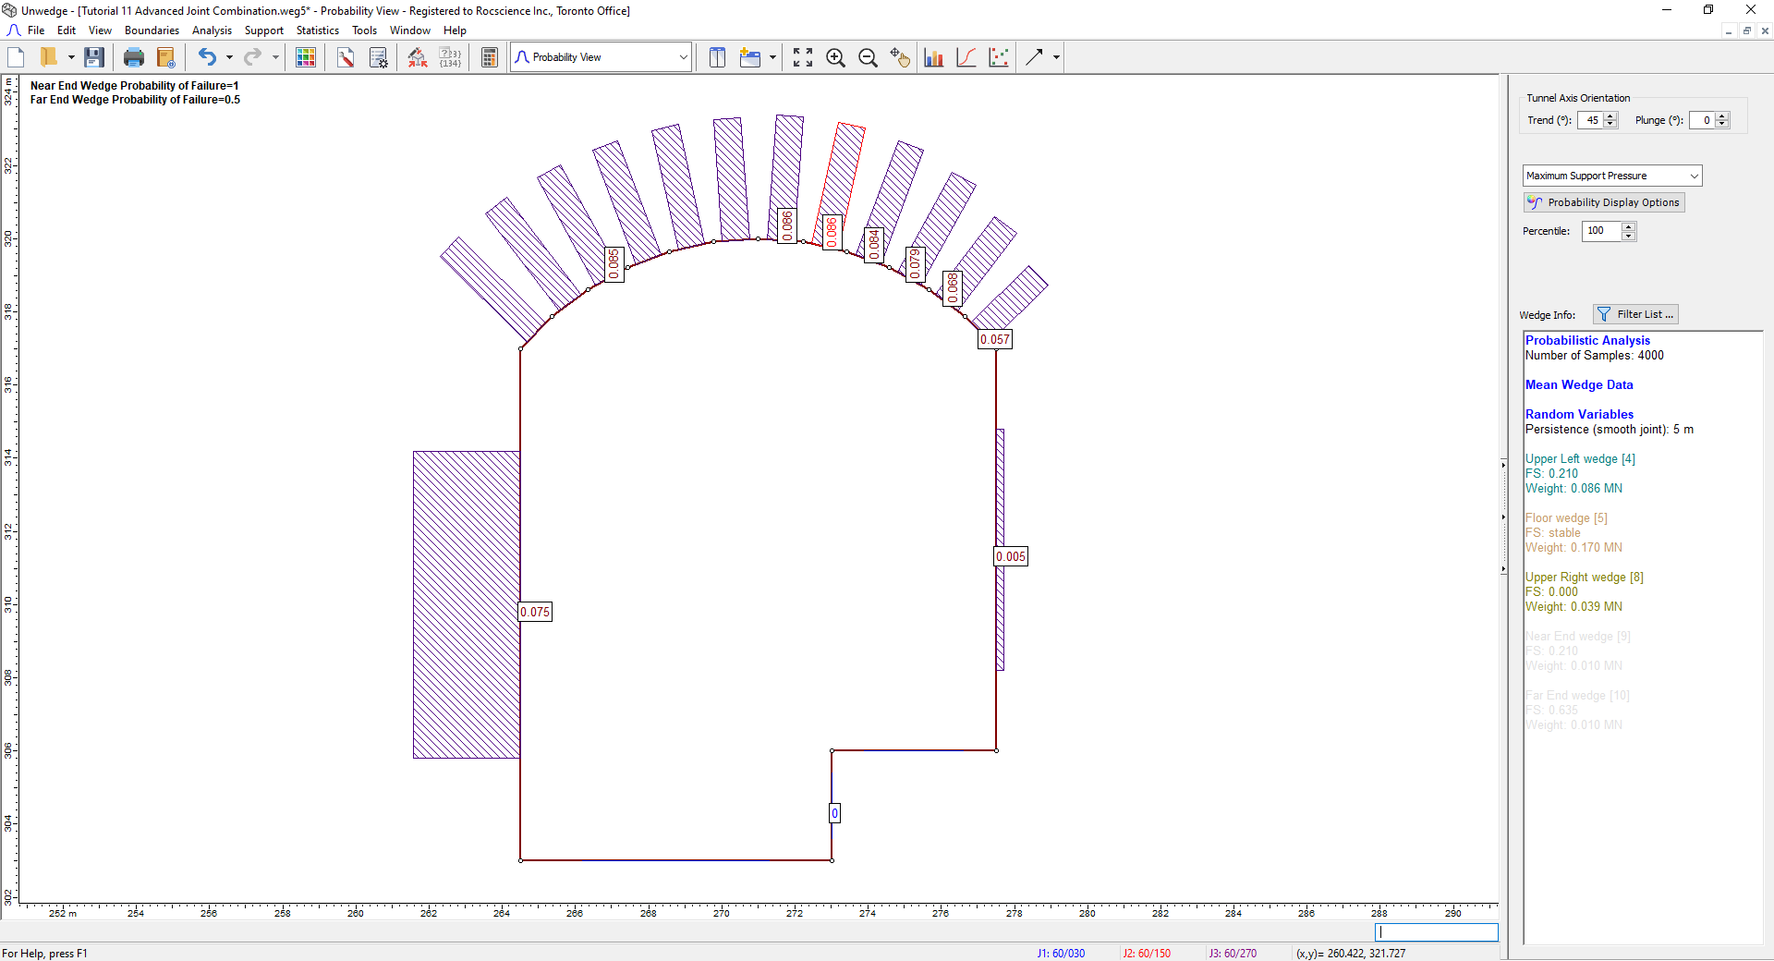Open the Boundaries menu
The height and width of the screenshot is (961, 1774).
point(152,30)
